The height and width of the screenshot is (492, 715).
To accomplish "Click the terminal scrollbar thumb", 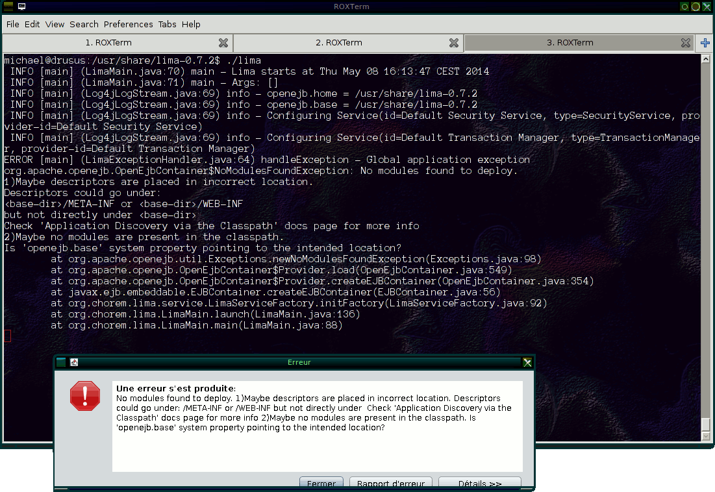I will (x=705, y=424).
